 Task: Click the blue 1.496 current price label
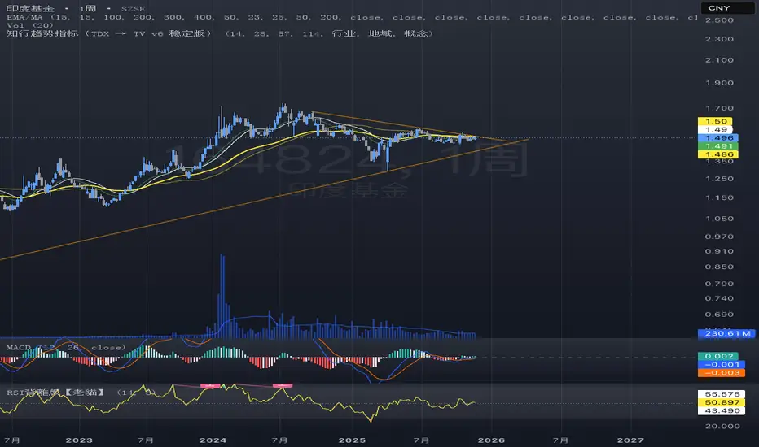pyautogui.click(x=718, y=137)
